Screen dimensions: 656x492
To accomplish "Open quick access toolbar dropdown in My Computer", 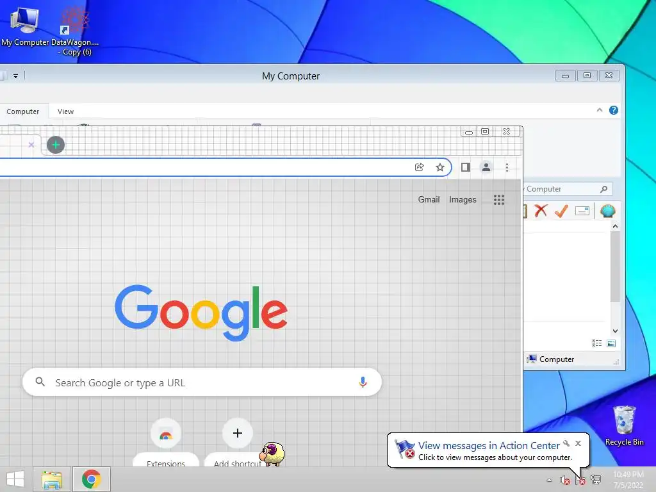I will coord(15,76).
